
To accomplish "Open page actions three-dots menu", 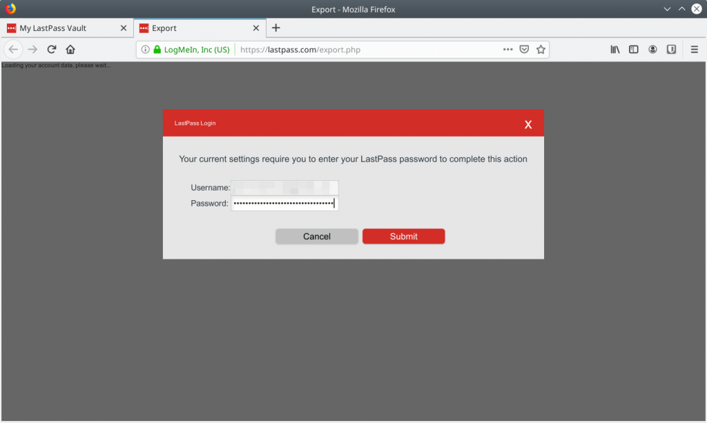I will click(x=507, y=50).
